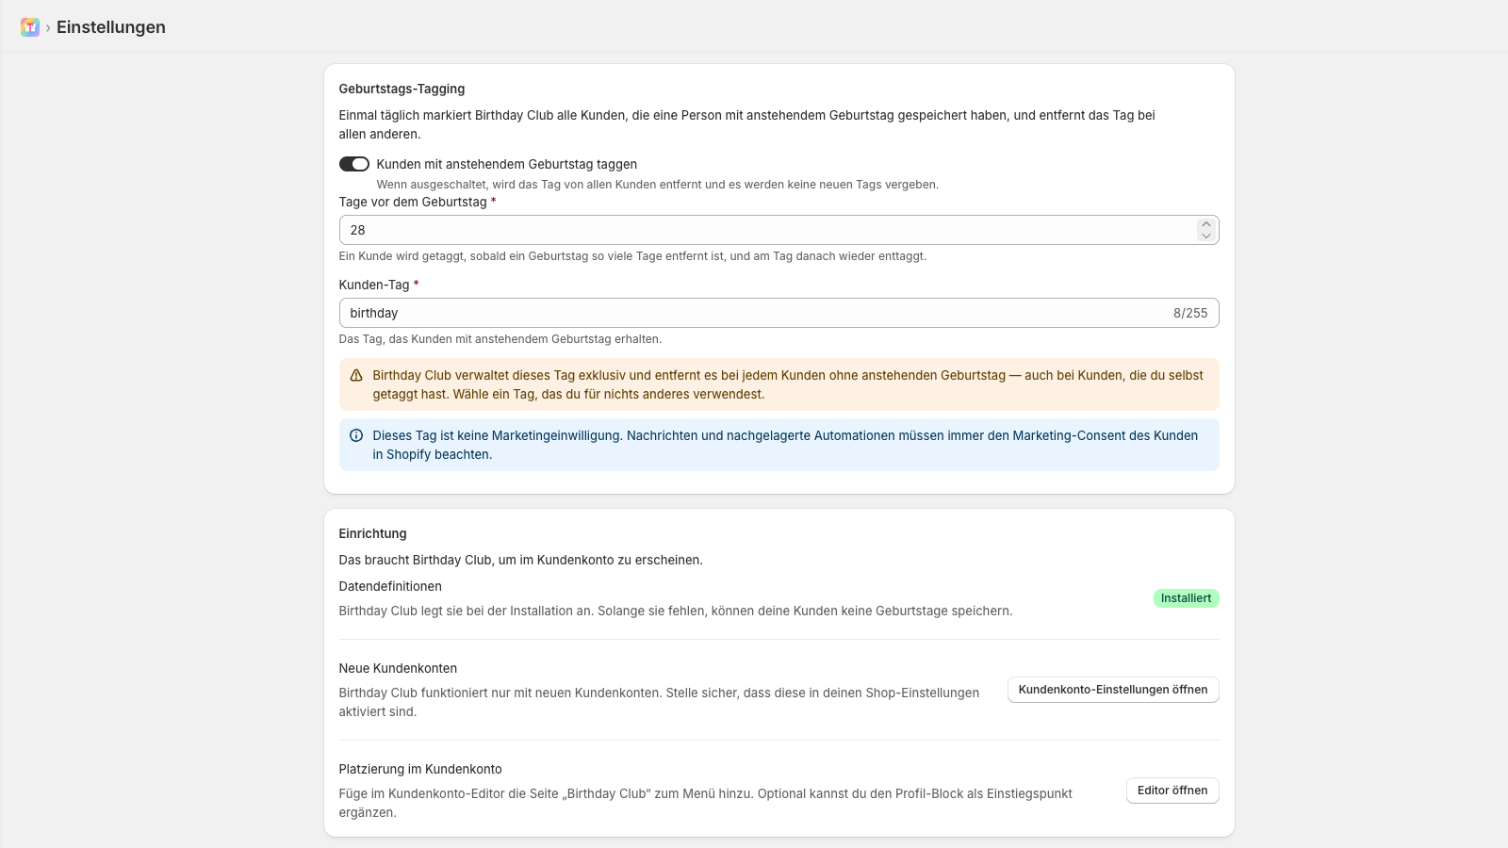Click the info circle icon in the blue banner
Image resolution: width=1508 pixels, height=848 pixels.
[356, 435]
